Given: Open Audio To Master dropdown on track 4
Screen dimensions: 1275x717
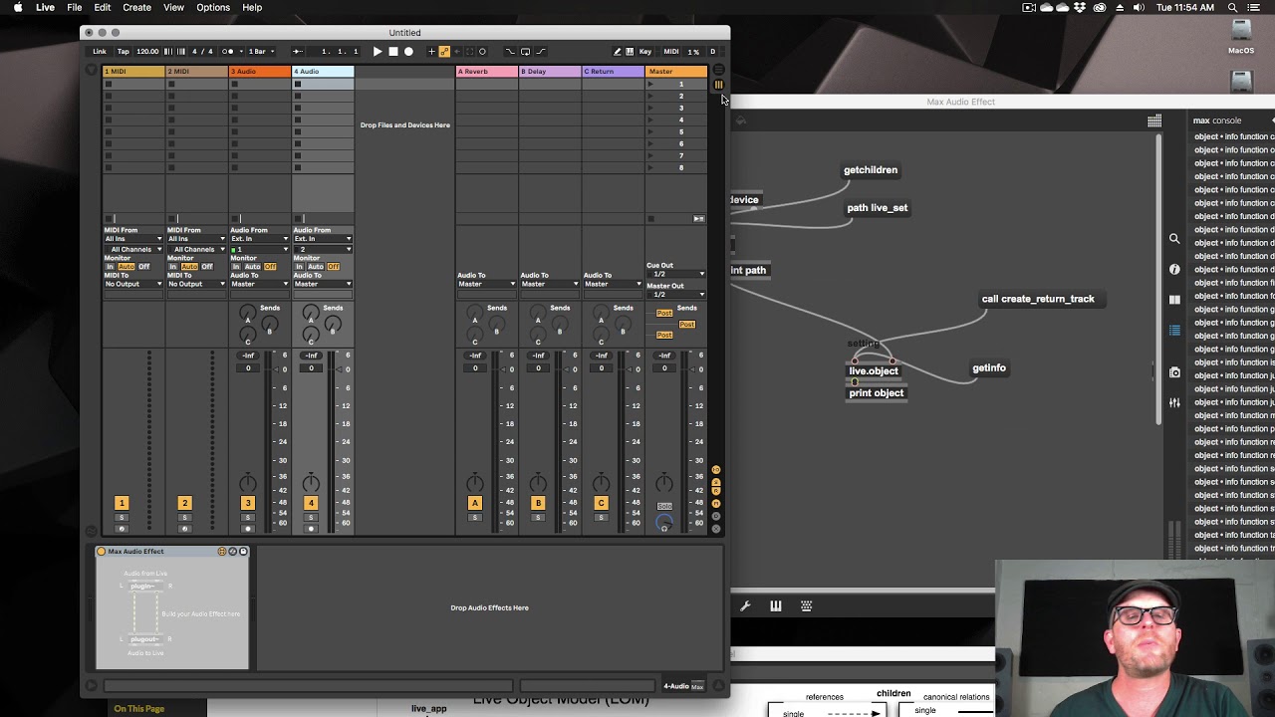Looking at the screenshot, I should tap(322, 284).
